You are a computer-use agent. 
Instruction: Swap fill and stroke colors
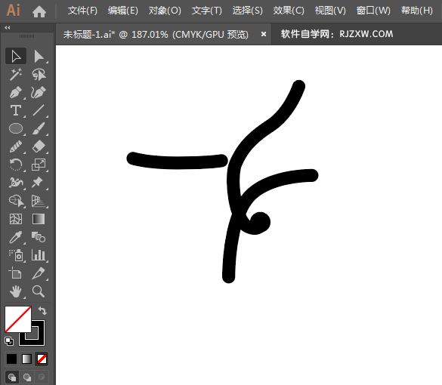pos(42,310)
